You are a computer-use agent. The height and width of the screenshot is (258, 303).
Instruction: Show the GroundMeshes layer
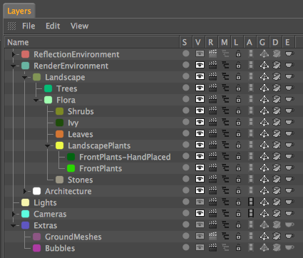click(200, 236)
